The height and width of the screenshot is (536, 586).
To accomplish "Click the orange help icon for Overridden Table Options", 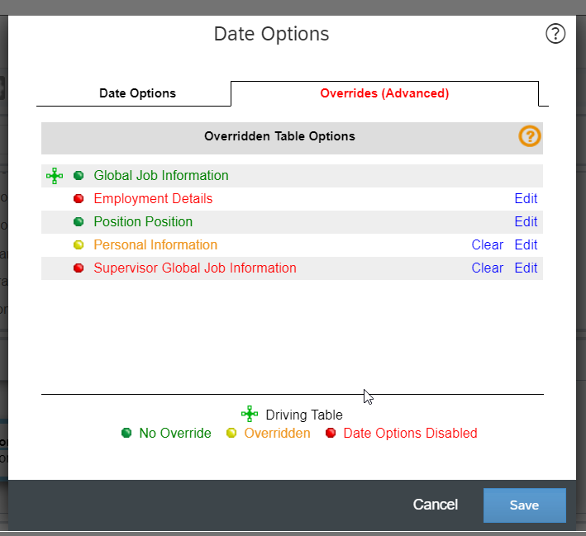I will pos(529,136).
